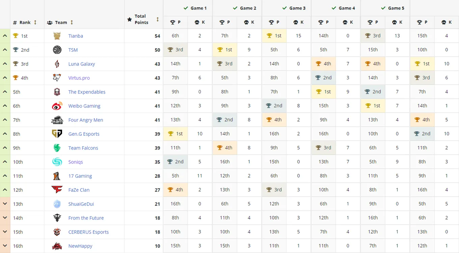Click the TSM team logo
The height and width of the screenshot is (253, 459).
click(x=57, y=50)
